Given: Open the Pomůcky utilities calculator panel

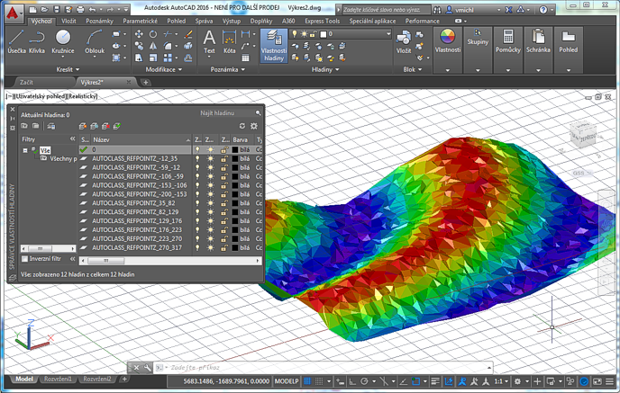Looking at the screenshot, I should coord(508,41).
